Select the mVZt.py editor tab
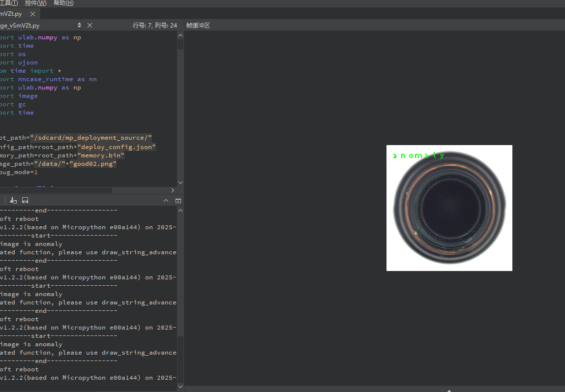The image size is (565, 392). [x=12, y=14]
